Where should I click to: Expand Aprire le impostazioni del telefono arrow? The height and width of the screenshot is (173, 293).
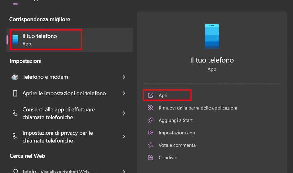tap(124, 93)
